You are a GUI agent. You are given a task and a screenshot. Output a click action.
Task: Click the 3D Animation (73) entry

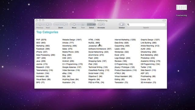coord(148,82)
